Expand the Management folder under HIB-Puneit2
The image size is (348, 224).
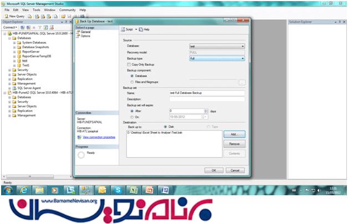[10, 116]
